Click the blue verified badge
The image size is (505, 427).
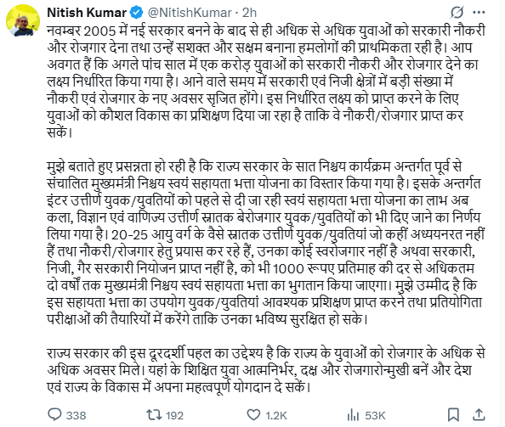pos(137,13)
